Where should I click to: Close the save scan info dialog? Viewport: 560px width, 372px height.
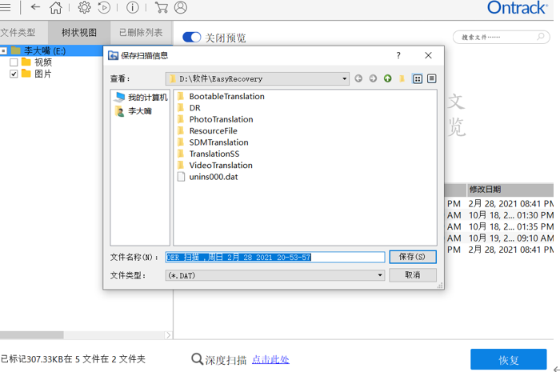[x=428, y=55]
